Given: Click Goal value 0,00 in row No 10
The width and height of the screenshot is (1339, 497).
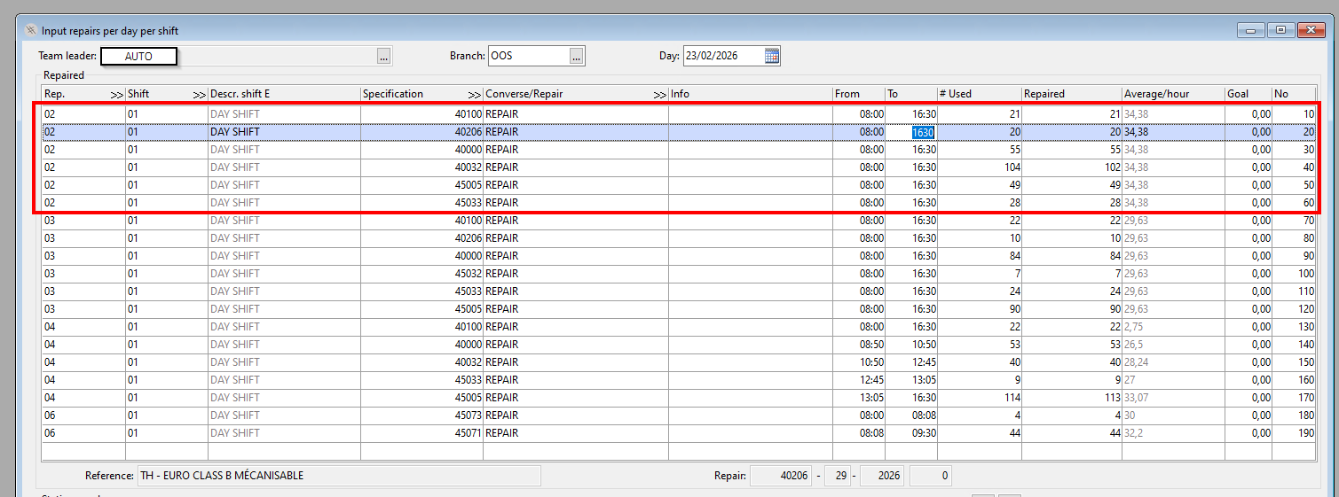Looking at the screenshot, I should (x=1248, y=114).
